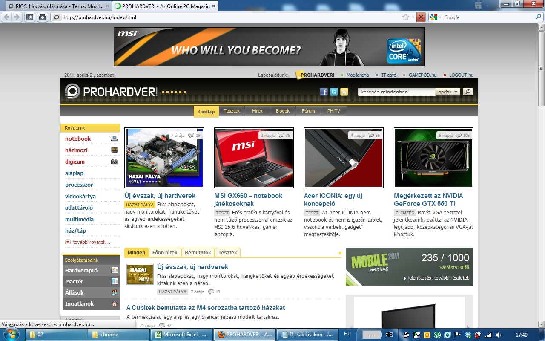Select the Fórum navigation tab
The height and width of the screenshot is (341, 545).
[308, 111]
